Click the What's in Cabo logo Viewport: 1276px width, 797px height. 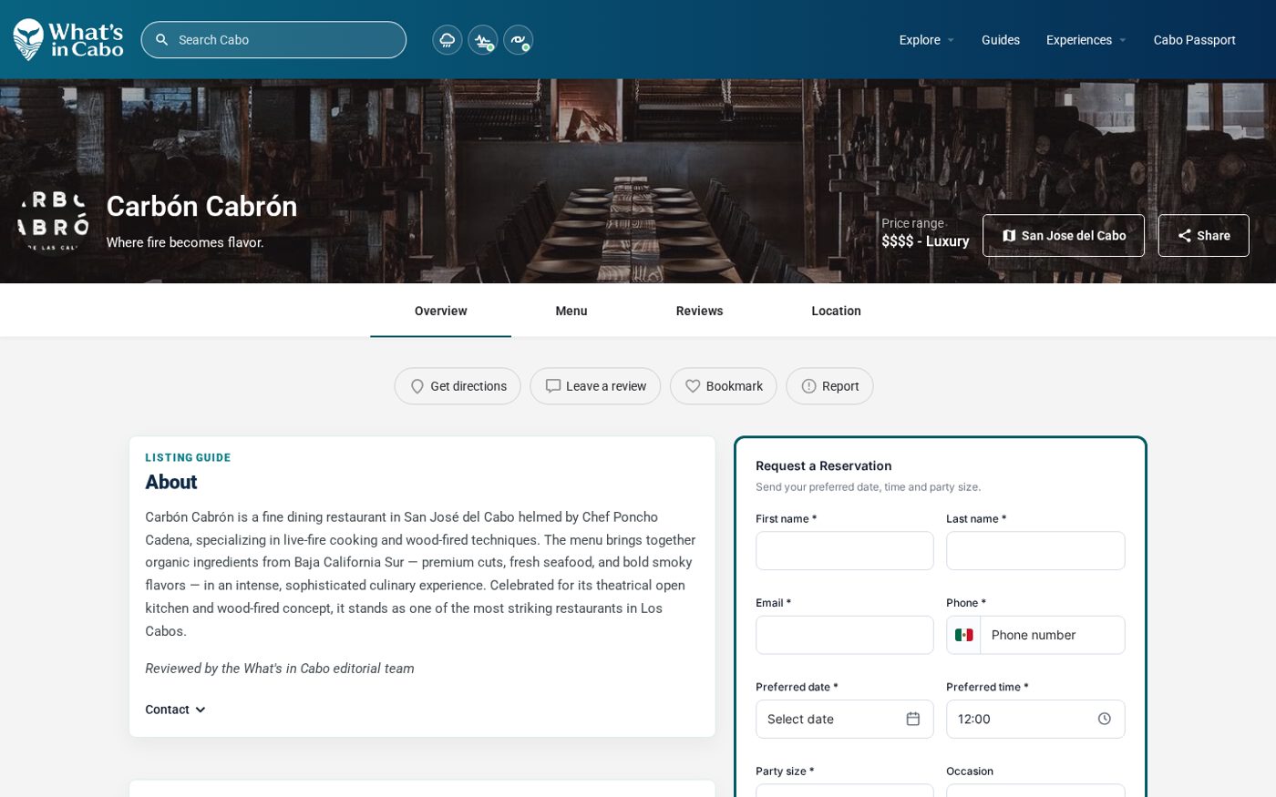68,39
